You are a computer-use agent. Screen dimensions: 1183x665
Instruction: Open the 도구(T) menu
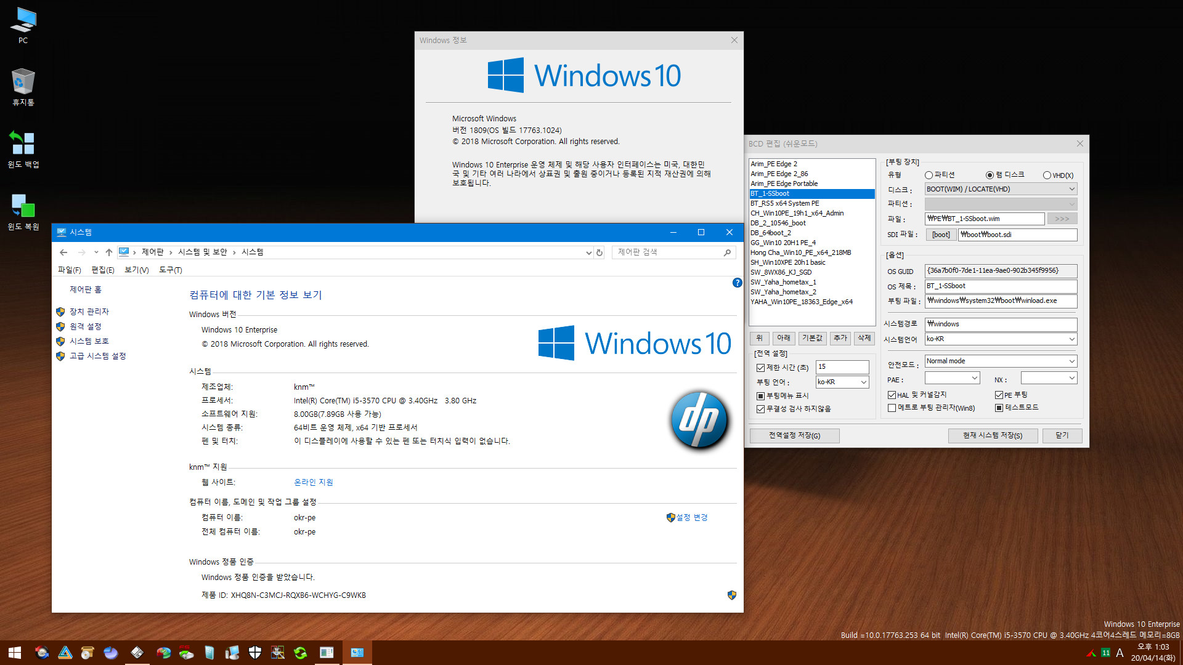[x=171, y=270]
